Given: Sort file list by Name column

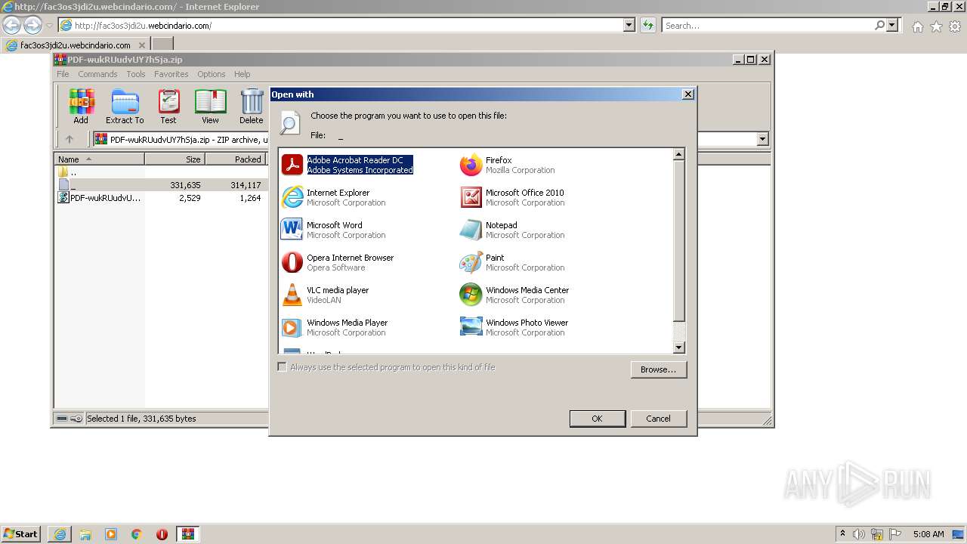Looking at the screenshot, I should (99, 159).
